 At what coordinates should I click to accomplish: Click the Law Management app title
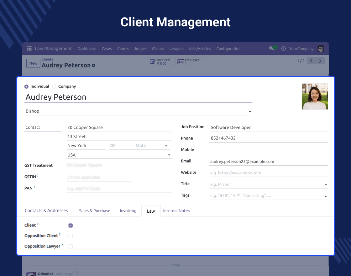pos(53,48)
